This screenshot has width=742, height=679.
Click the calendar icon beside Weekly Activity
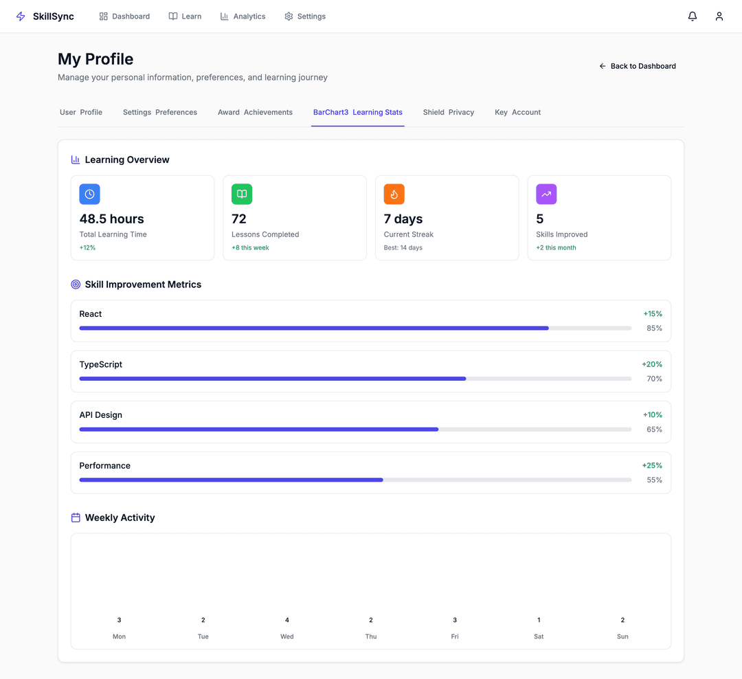click(76, 517)
